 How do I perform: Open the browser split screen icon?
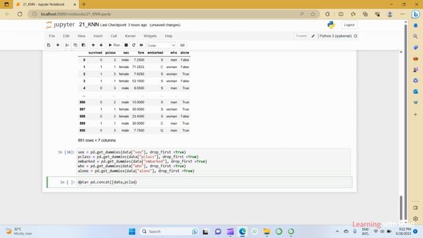tap(341, 14)
